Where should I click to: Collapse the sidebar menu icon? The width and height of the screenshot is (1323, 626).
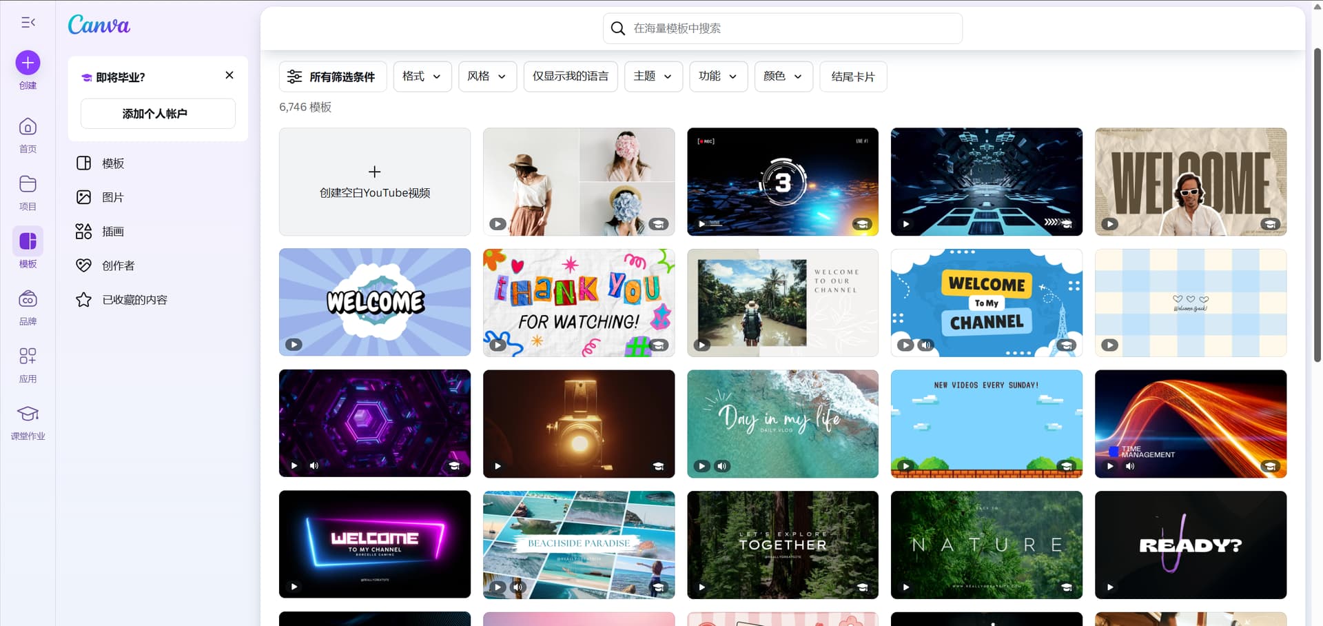click(28, 23)
